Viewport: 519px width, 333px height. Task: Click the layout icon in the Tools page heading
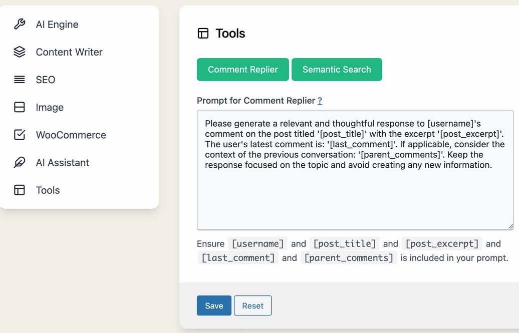click(203, 34)
